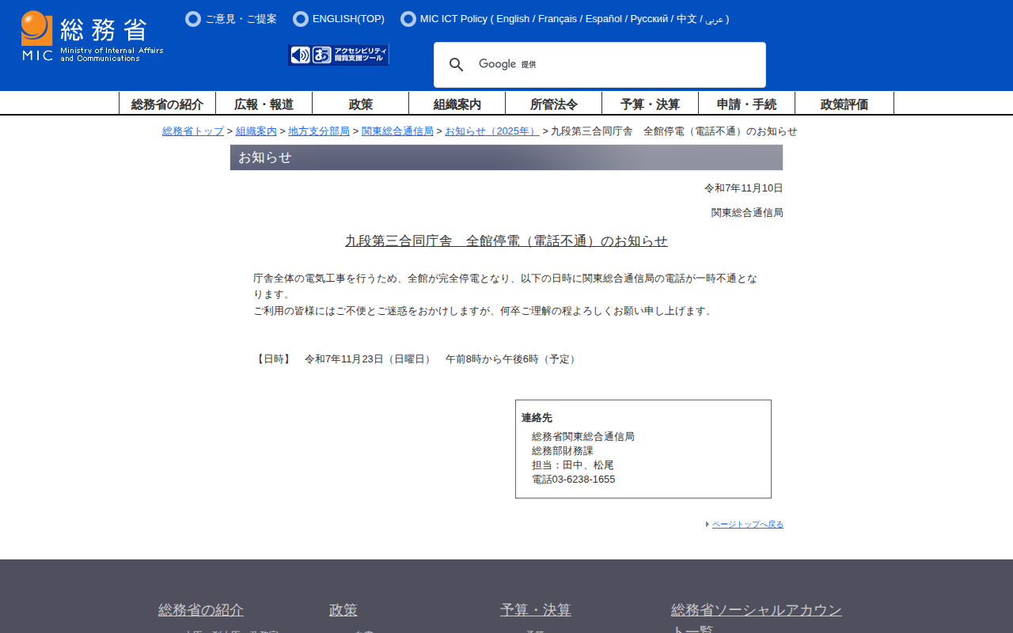The image size is (1013, 633).
Task: Follow the 関東総合通信局 breadcrumb link
Action: tap(397, 131)
